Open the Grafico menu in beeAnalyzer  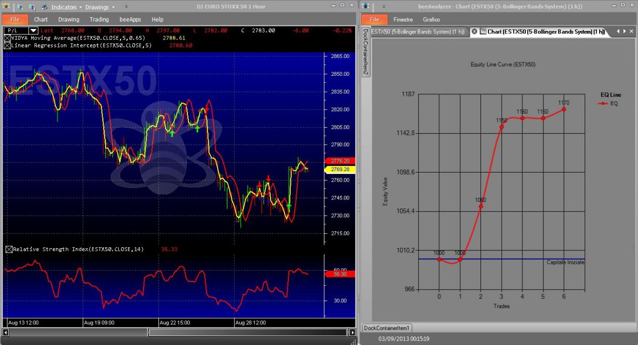tap(431, 19)
